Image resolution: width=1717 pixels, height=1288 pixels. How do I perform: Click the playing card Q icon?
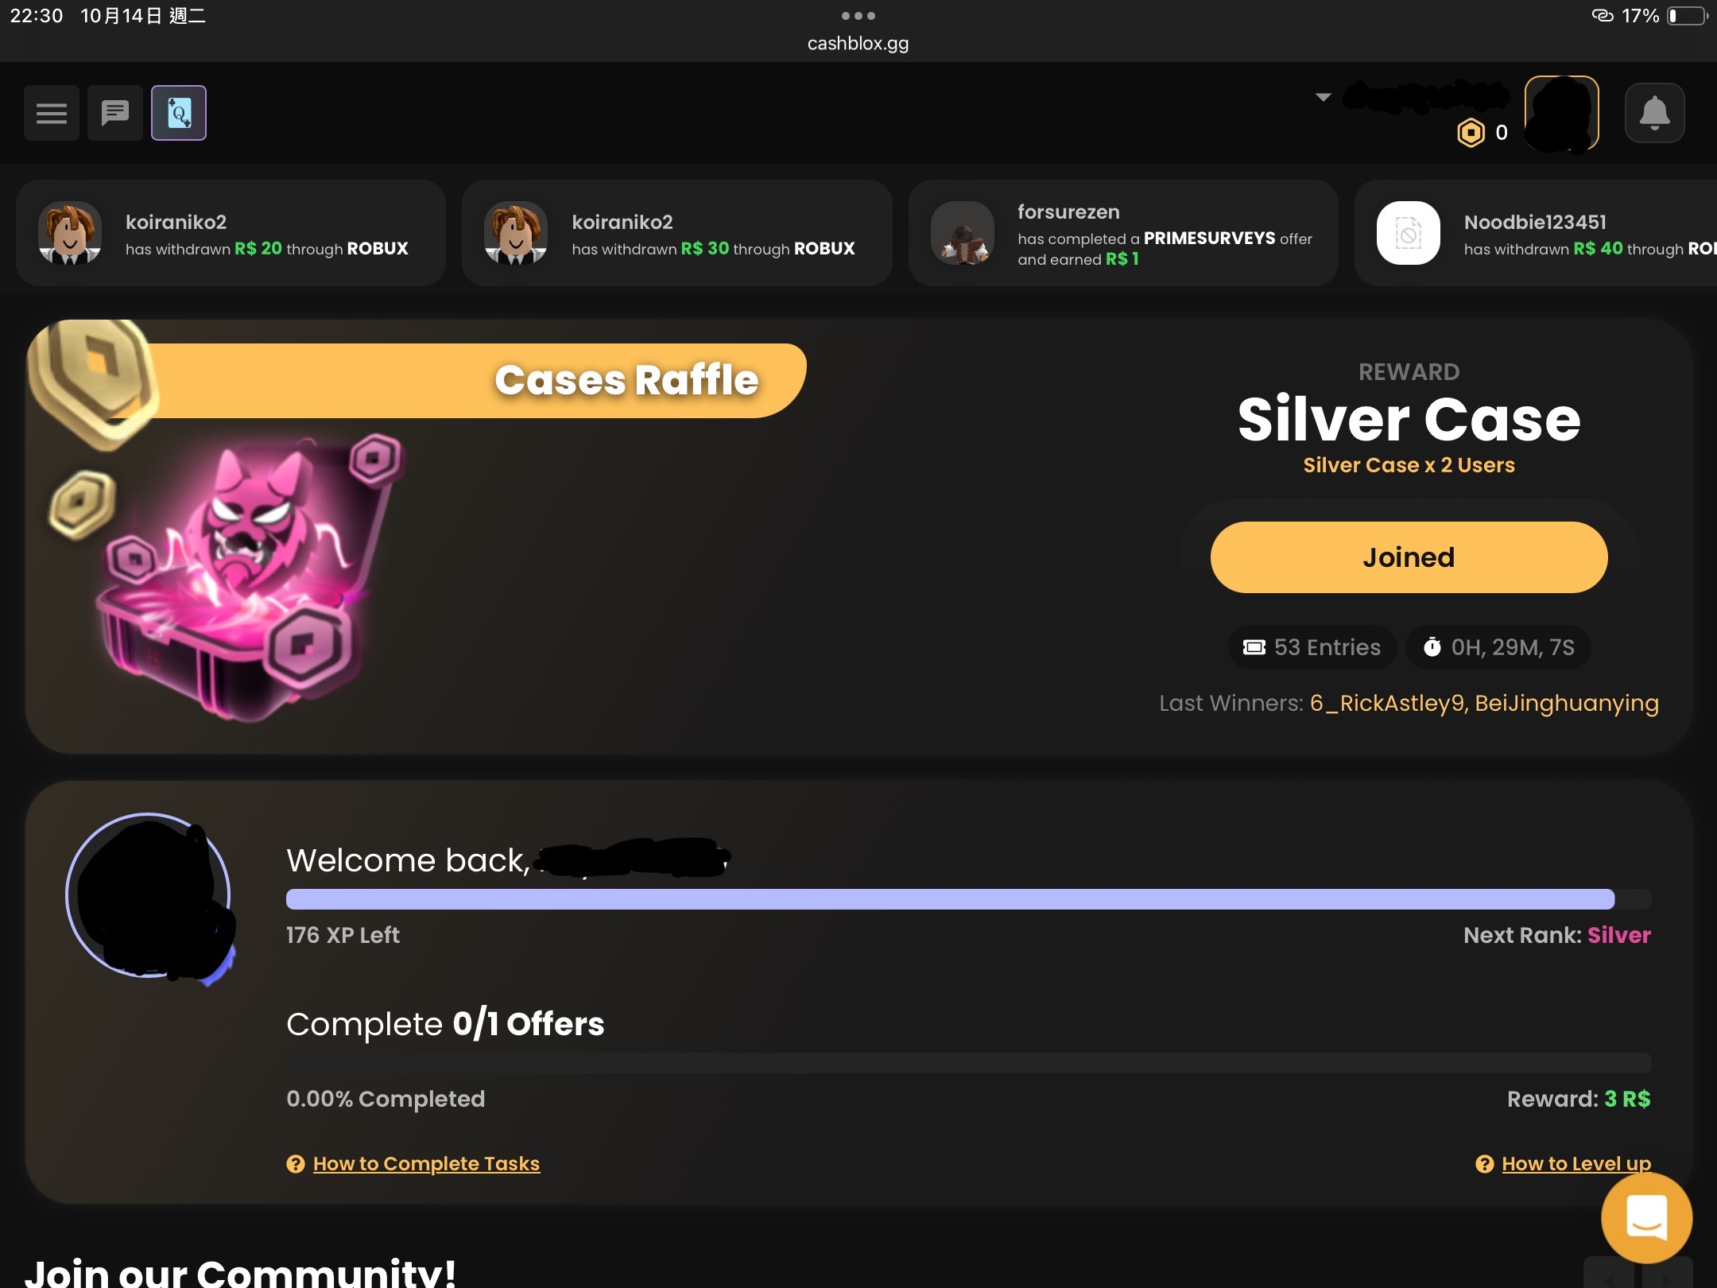179,113
